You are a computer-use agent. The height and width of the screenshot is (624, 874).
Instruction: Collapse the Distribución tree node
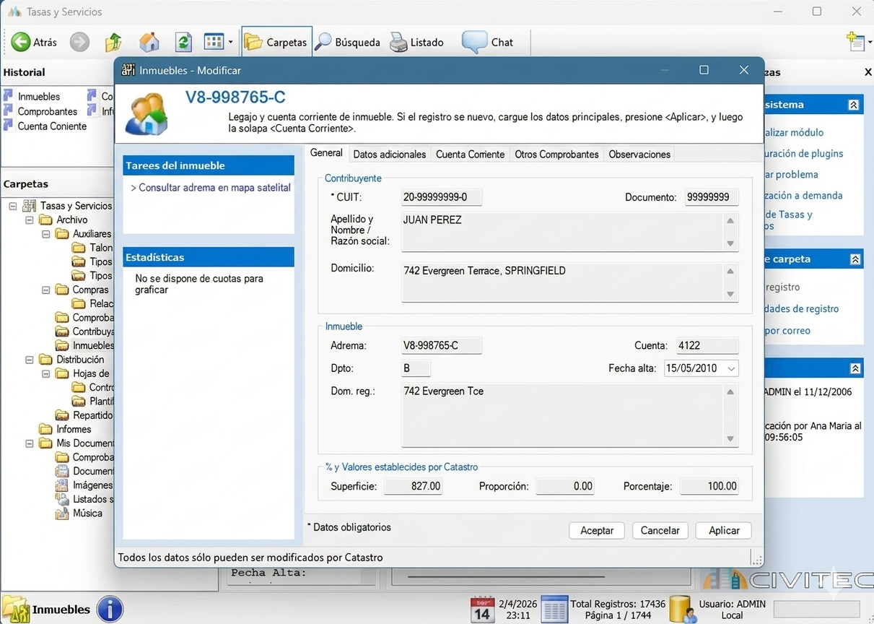(30, 360)
